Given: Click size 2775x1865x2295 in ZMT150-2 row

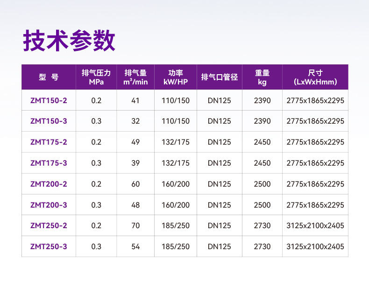Looking at the screenshot, I should pyautogui.click(x=315, y=100).
